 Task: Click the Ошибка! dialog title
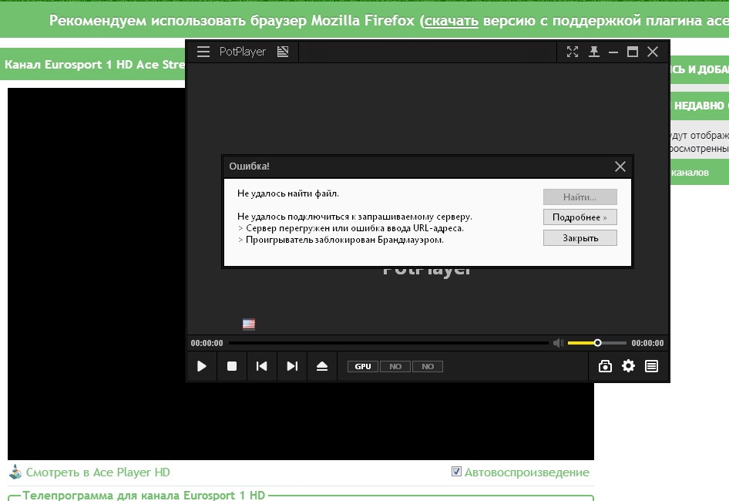(x=249, y=166)
